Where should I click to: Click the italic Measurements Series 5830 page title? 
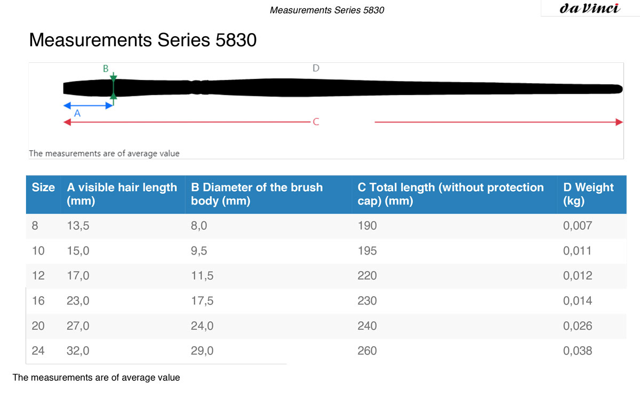327,10
